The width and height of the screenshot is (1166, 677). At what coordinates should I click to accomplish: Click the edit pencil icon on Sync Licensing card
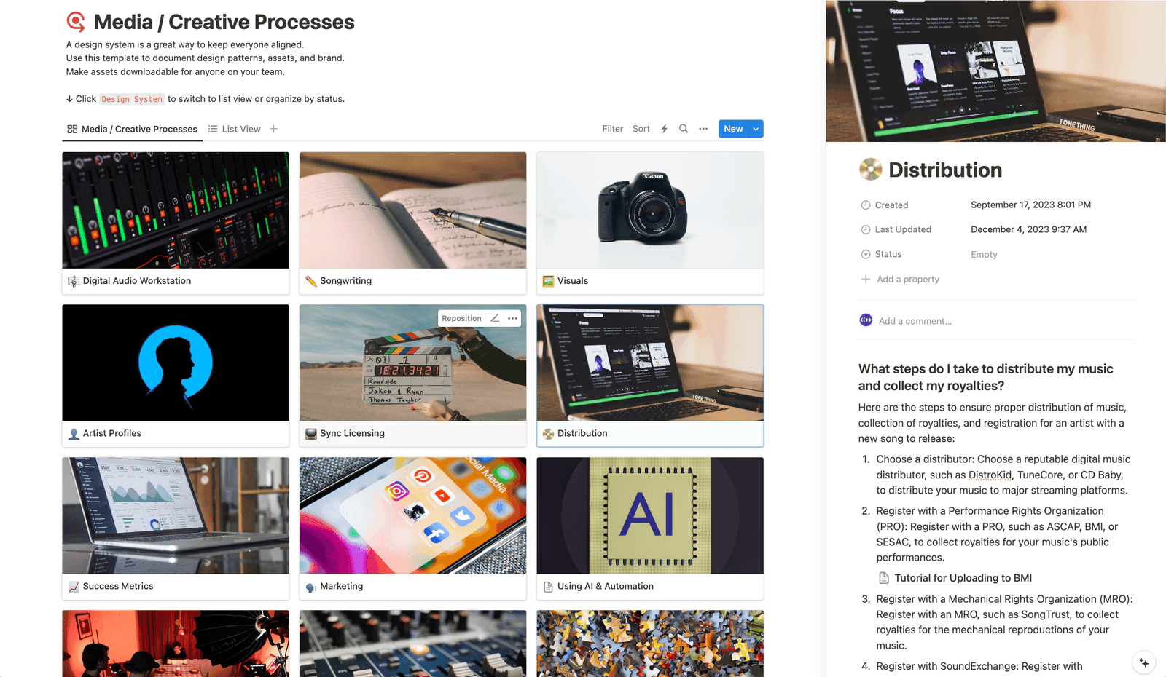coord(495,318)
